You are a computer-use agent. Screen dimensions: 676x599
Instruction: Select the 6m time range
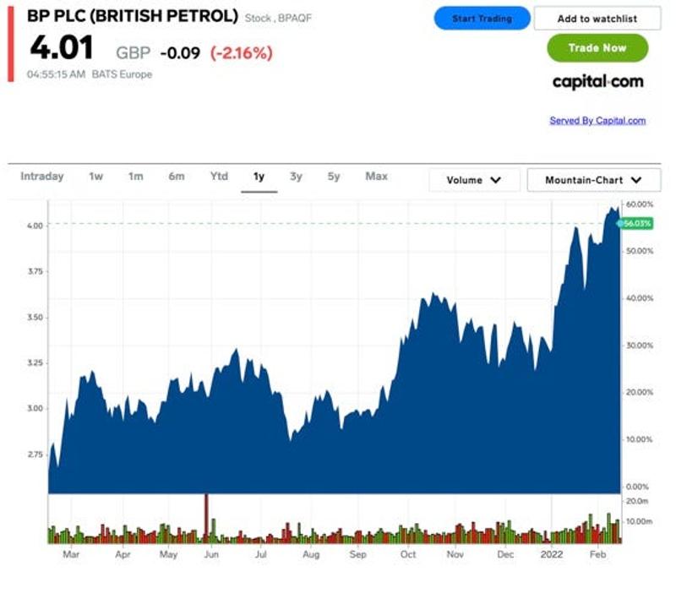point(177,177)
